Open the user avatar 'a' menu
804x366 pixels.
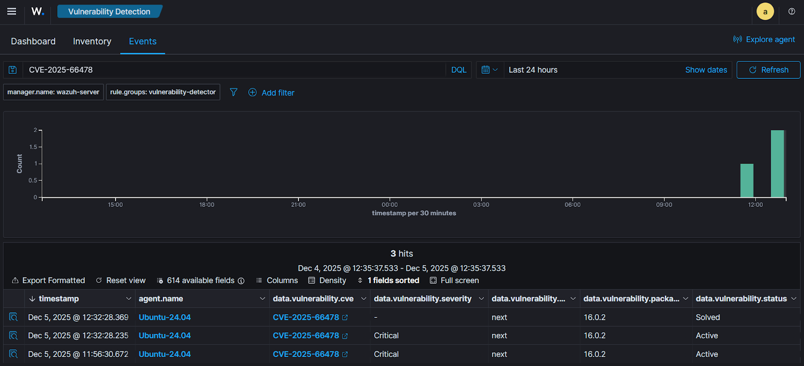pos(765,12)
